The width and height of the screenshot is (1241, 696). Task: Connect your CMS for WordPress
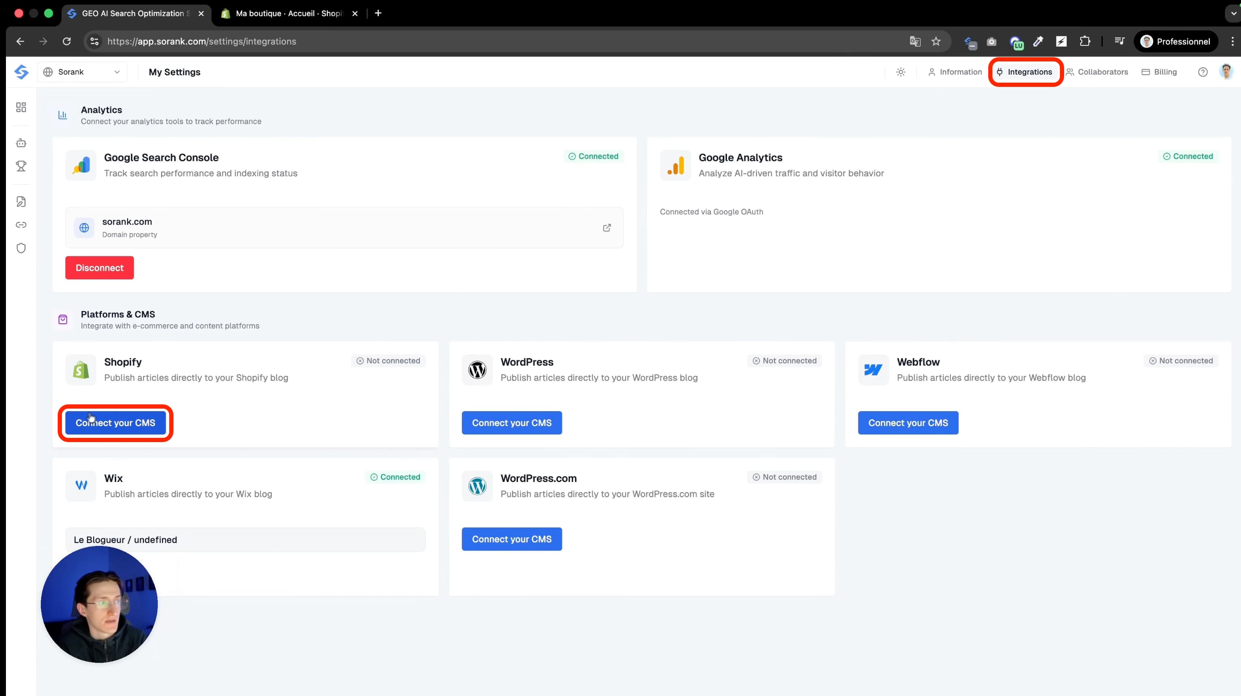[511, 423]
